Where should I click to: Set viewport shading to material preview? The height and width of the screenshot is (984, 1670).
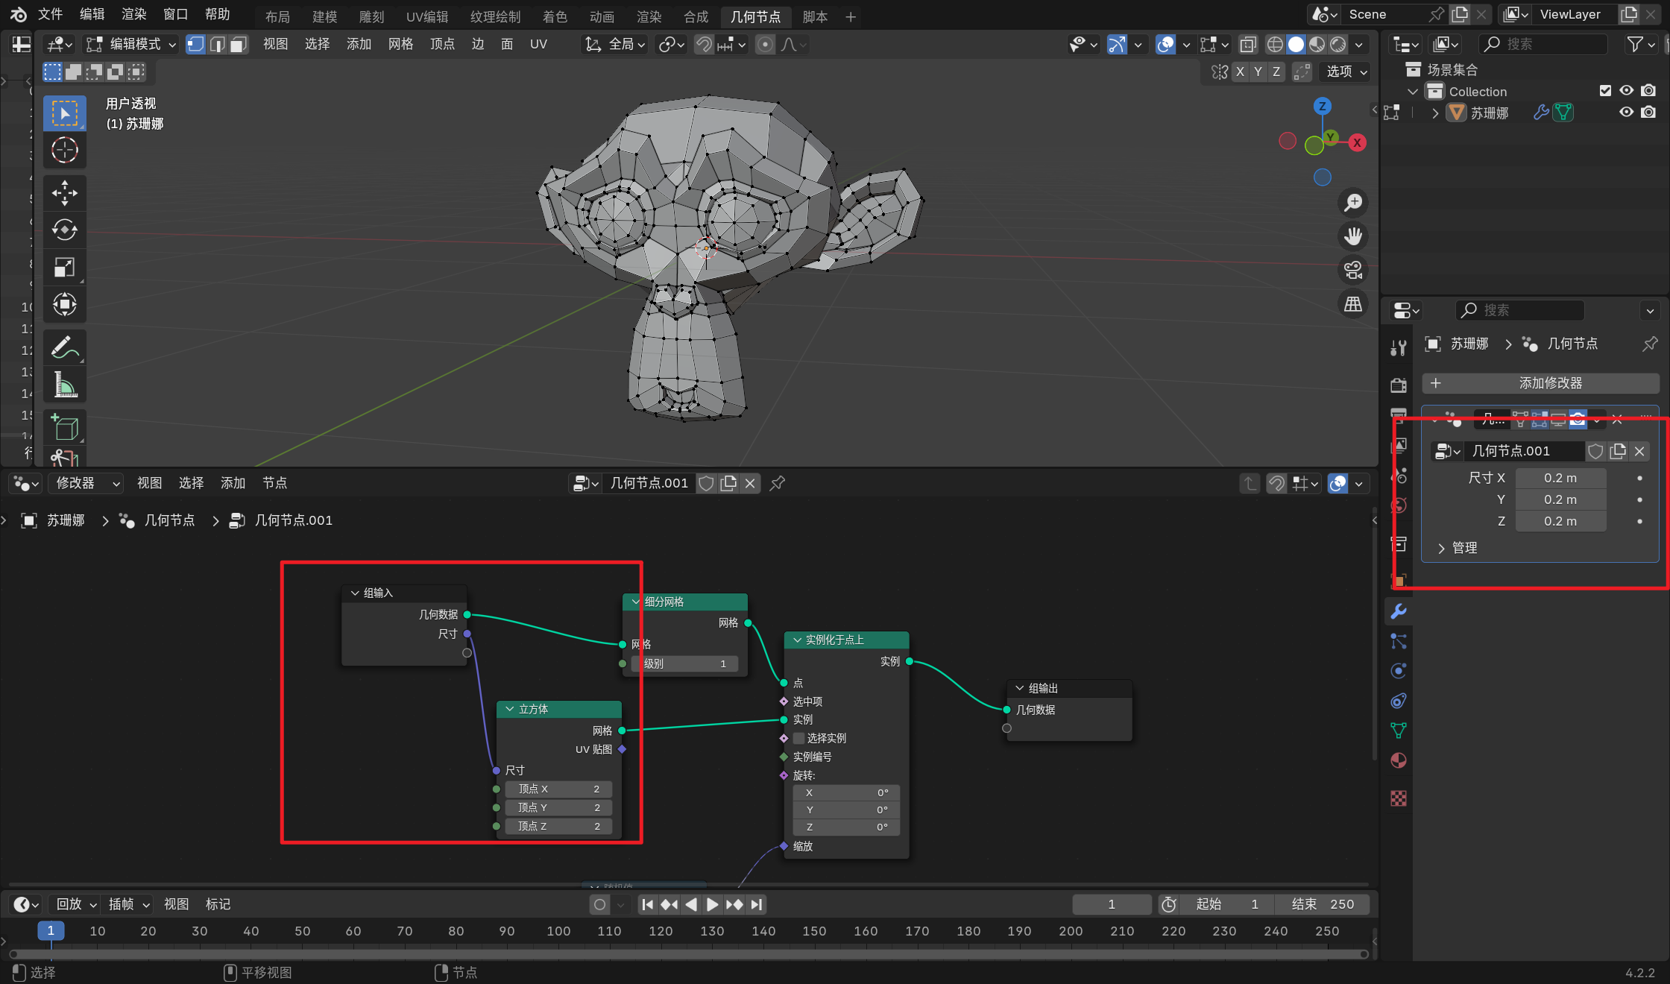1317,45
